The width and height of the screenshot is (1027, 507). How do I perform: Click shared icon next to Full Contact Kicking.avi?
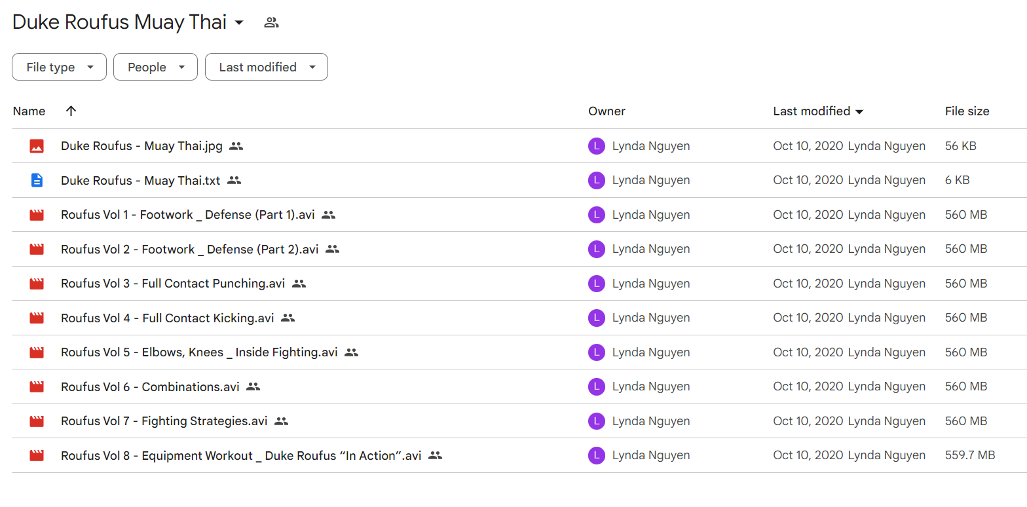point(288,318)
